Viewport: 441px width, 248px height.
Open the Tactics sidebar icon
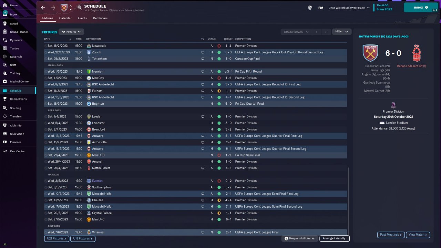tap(5, 49)
